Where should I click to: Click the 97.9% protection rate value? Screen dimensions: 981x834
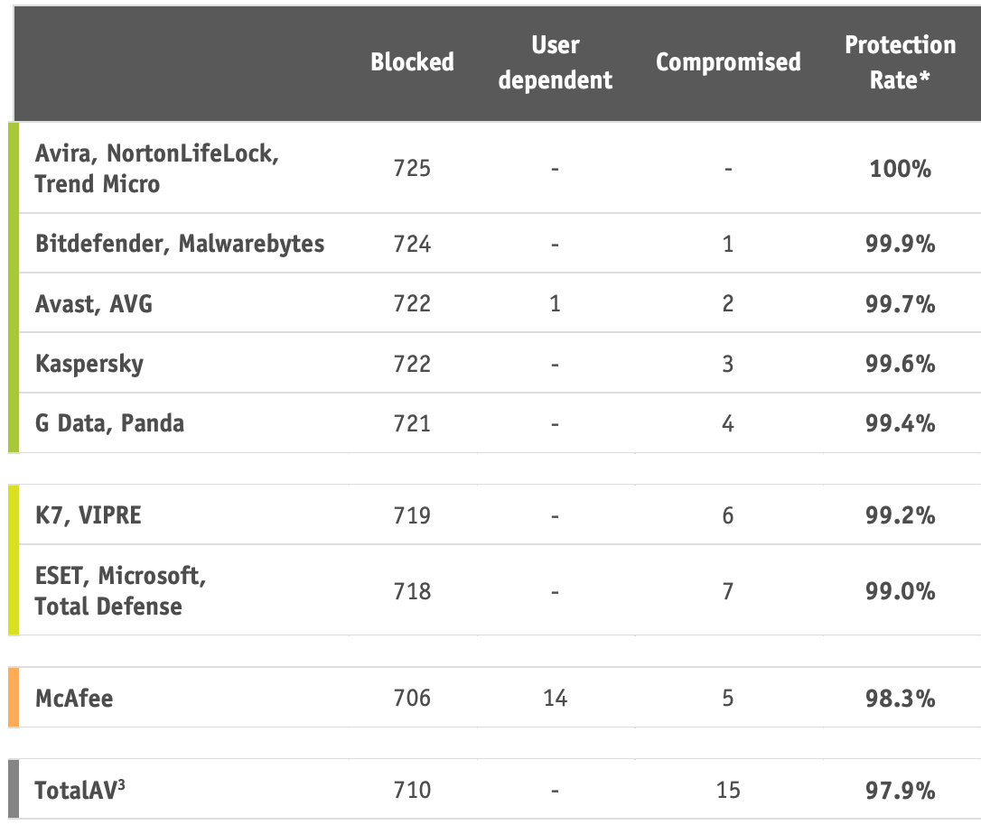[900, 791]
